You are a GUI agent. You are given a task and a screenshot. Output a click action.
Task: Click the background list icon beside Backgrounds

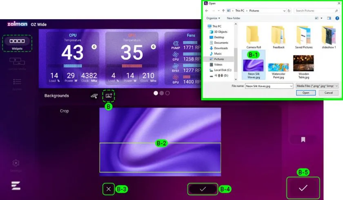pos(94,96)
